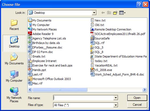Image resolution: width=150 pixels, height=111 pixels.
Task: Click the Open button
Action: pyautogui.click(x=137, y=98)
